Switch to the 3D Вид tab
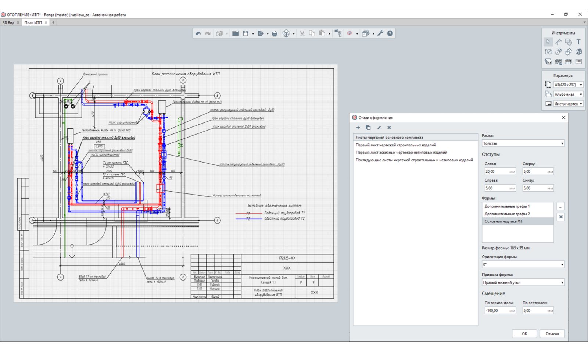 [8, 22]
